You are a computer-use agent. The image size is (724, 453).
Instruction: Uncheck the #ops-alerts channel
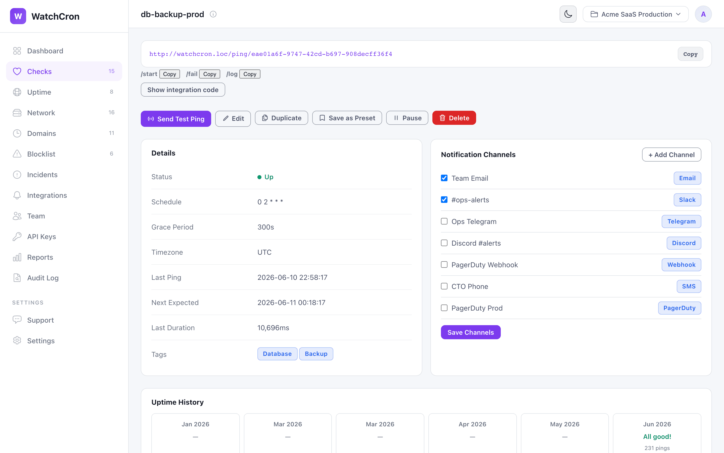coord(444,200)
